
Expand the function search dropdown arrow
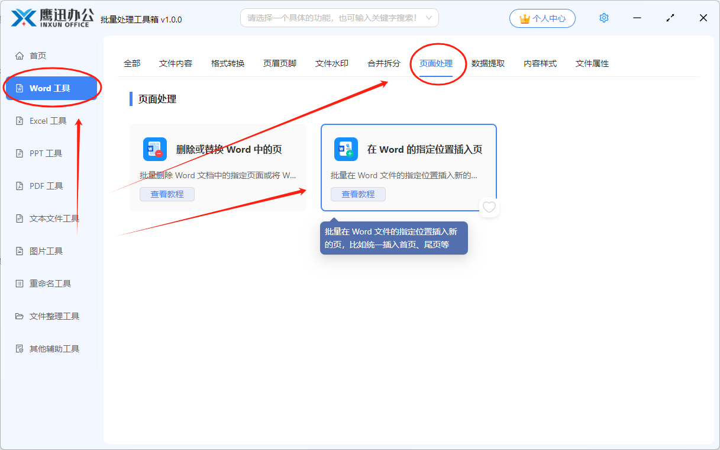pyautogui.click(x=428, y=18)
